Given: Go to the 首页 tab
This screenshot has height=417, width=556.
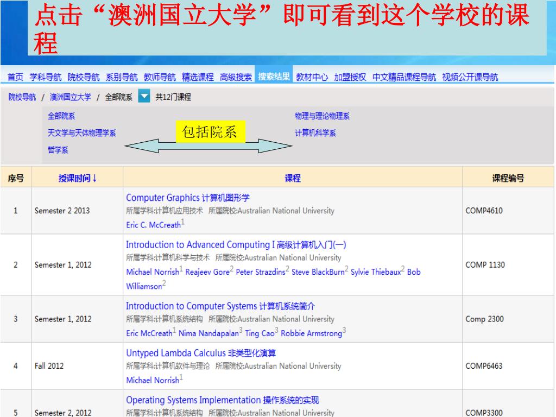Looking at the screenshot, I should click(x=15, y=77).
